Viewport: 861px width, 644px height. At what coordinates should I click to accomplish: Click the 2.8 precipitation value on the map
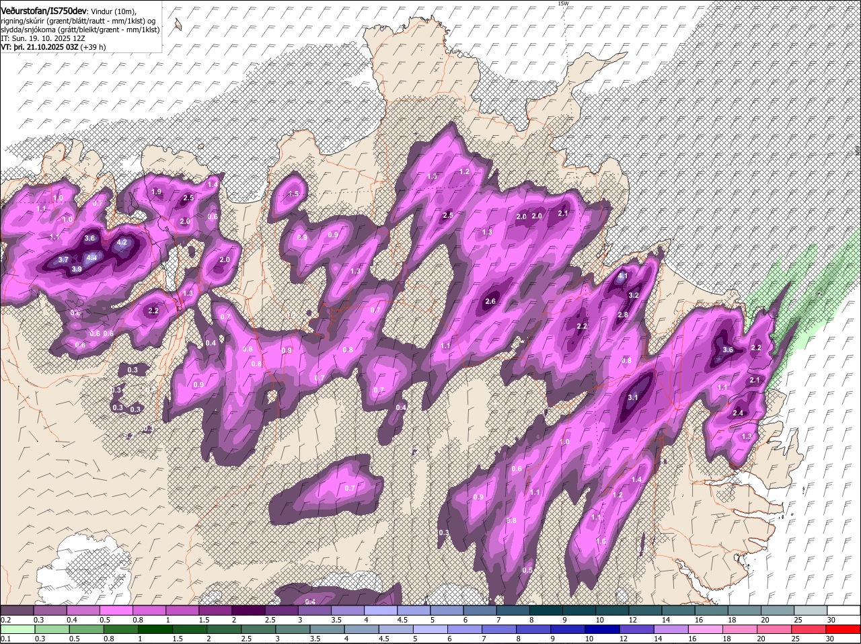click(x=623, y=315)
